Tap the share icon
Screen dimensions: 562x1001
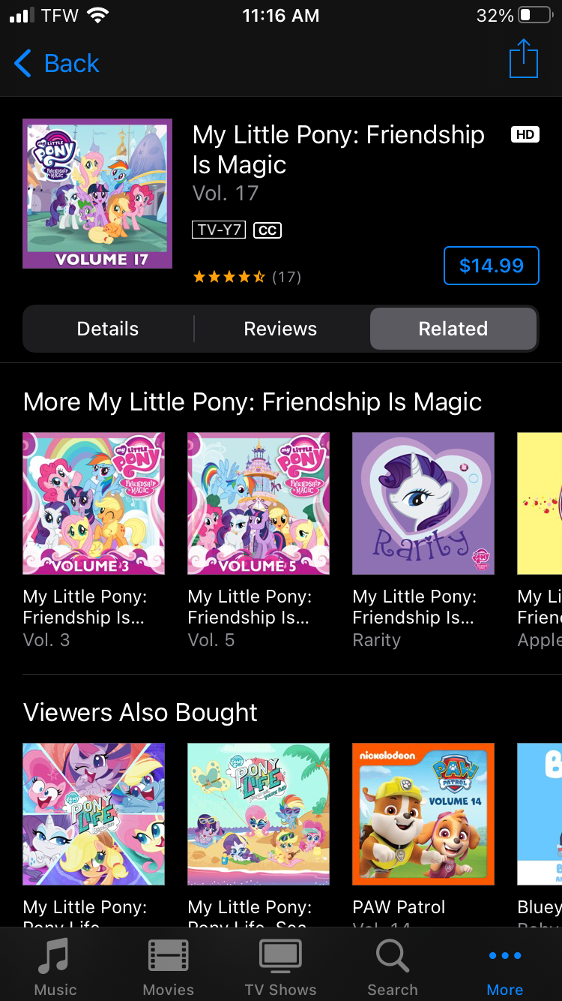tap(523, 59)
